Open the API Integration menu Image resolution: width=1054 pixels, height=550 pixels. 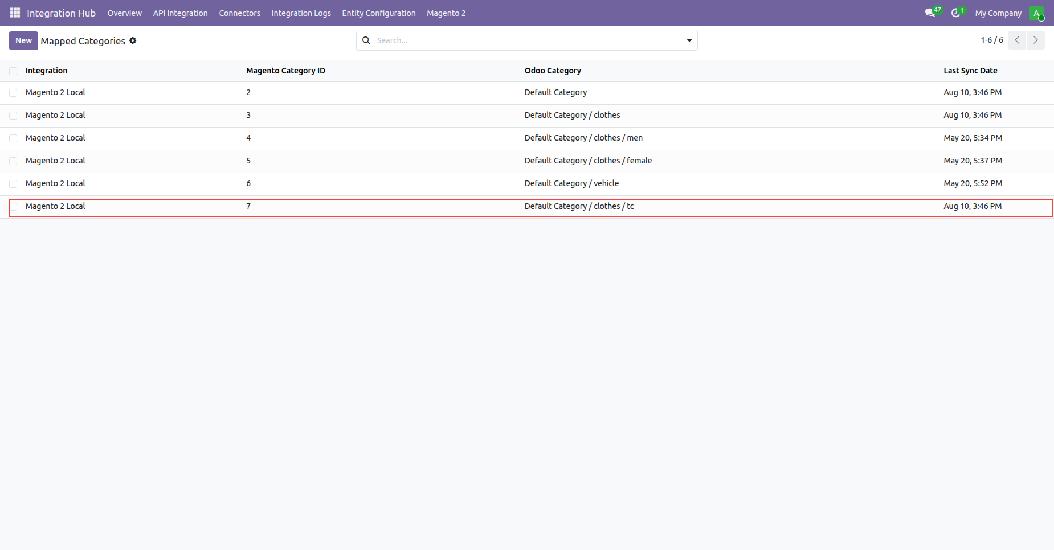180,13
